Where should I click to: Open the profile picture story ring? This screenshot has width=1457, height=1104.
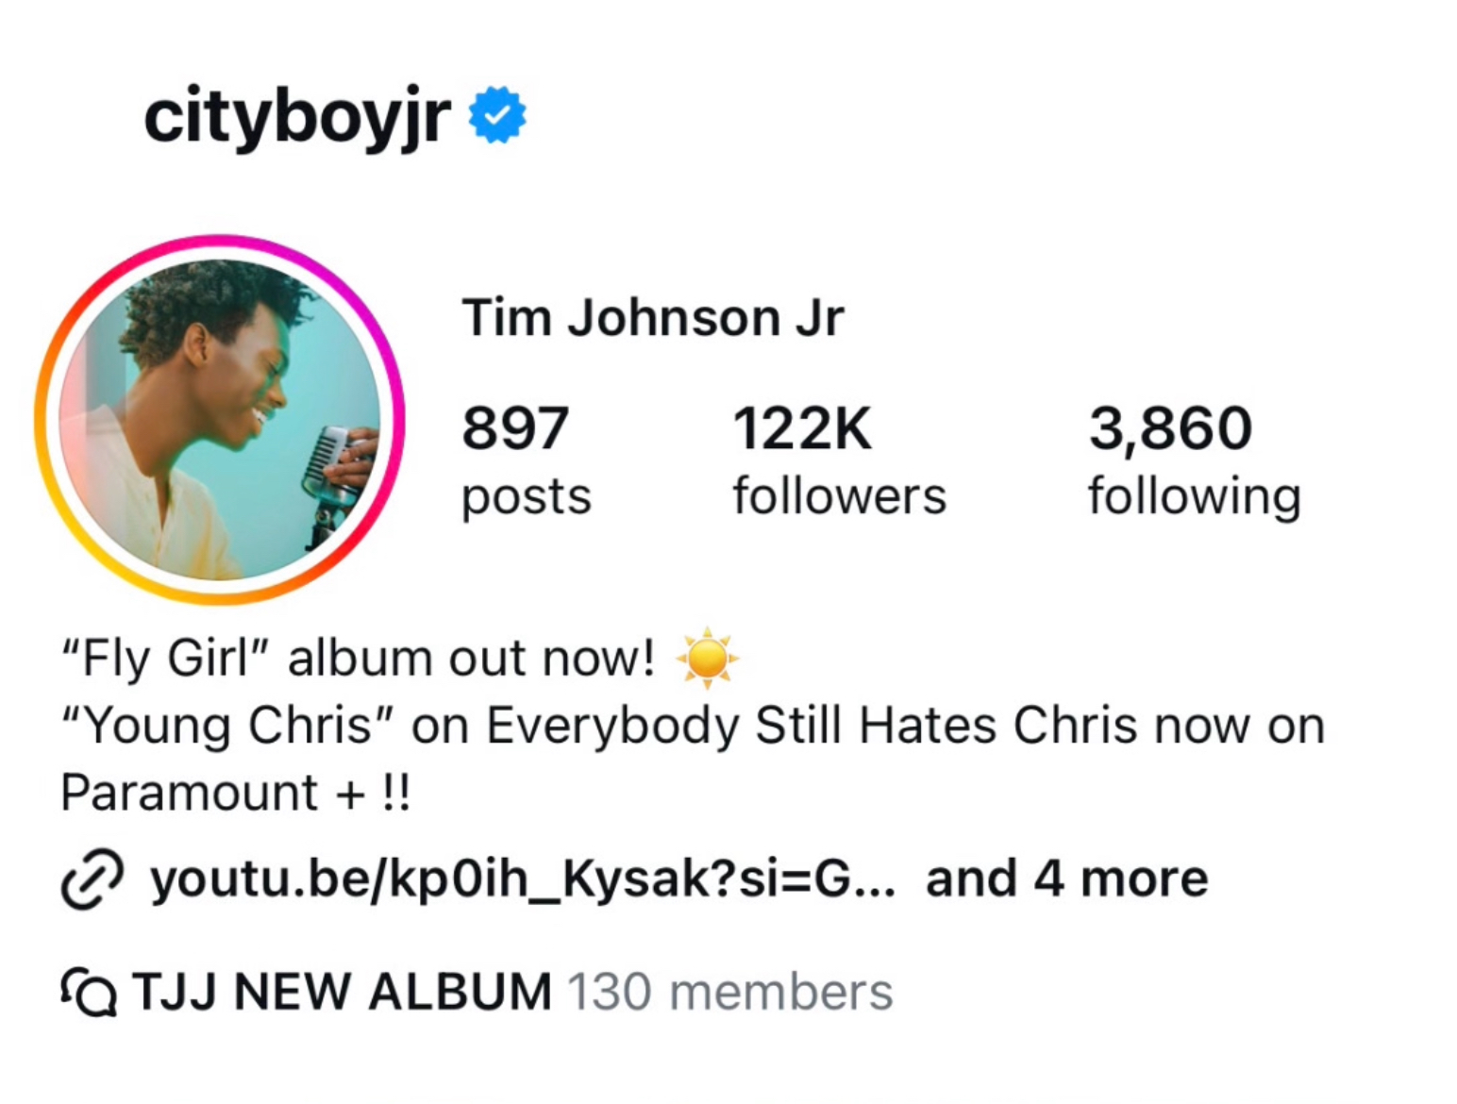point(220,419)
